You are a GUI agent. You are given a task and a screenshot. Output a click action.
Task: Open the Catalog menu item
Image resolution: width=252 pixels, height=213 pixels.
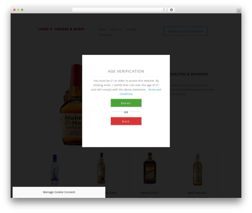(x=131, y=29)
